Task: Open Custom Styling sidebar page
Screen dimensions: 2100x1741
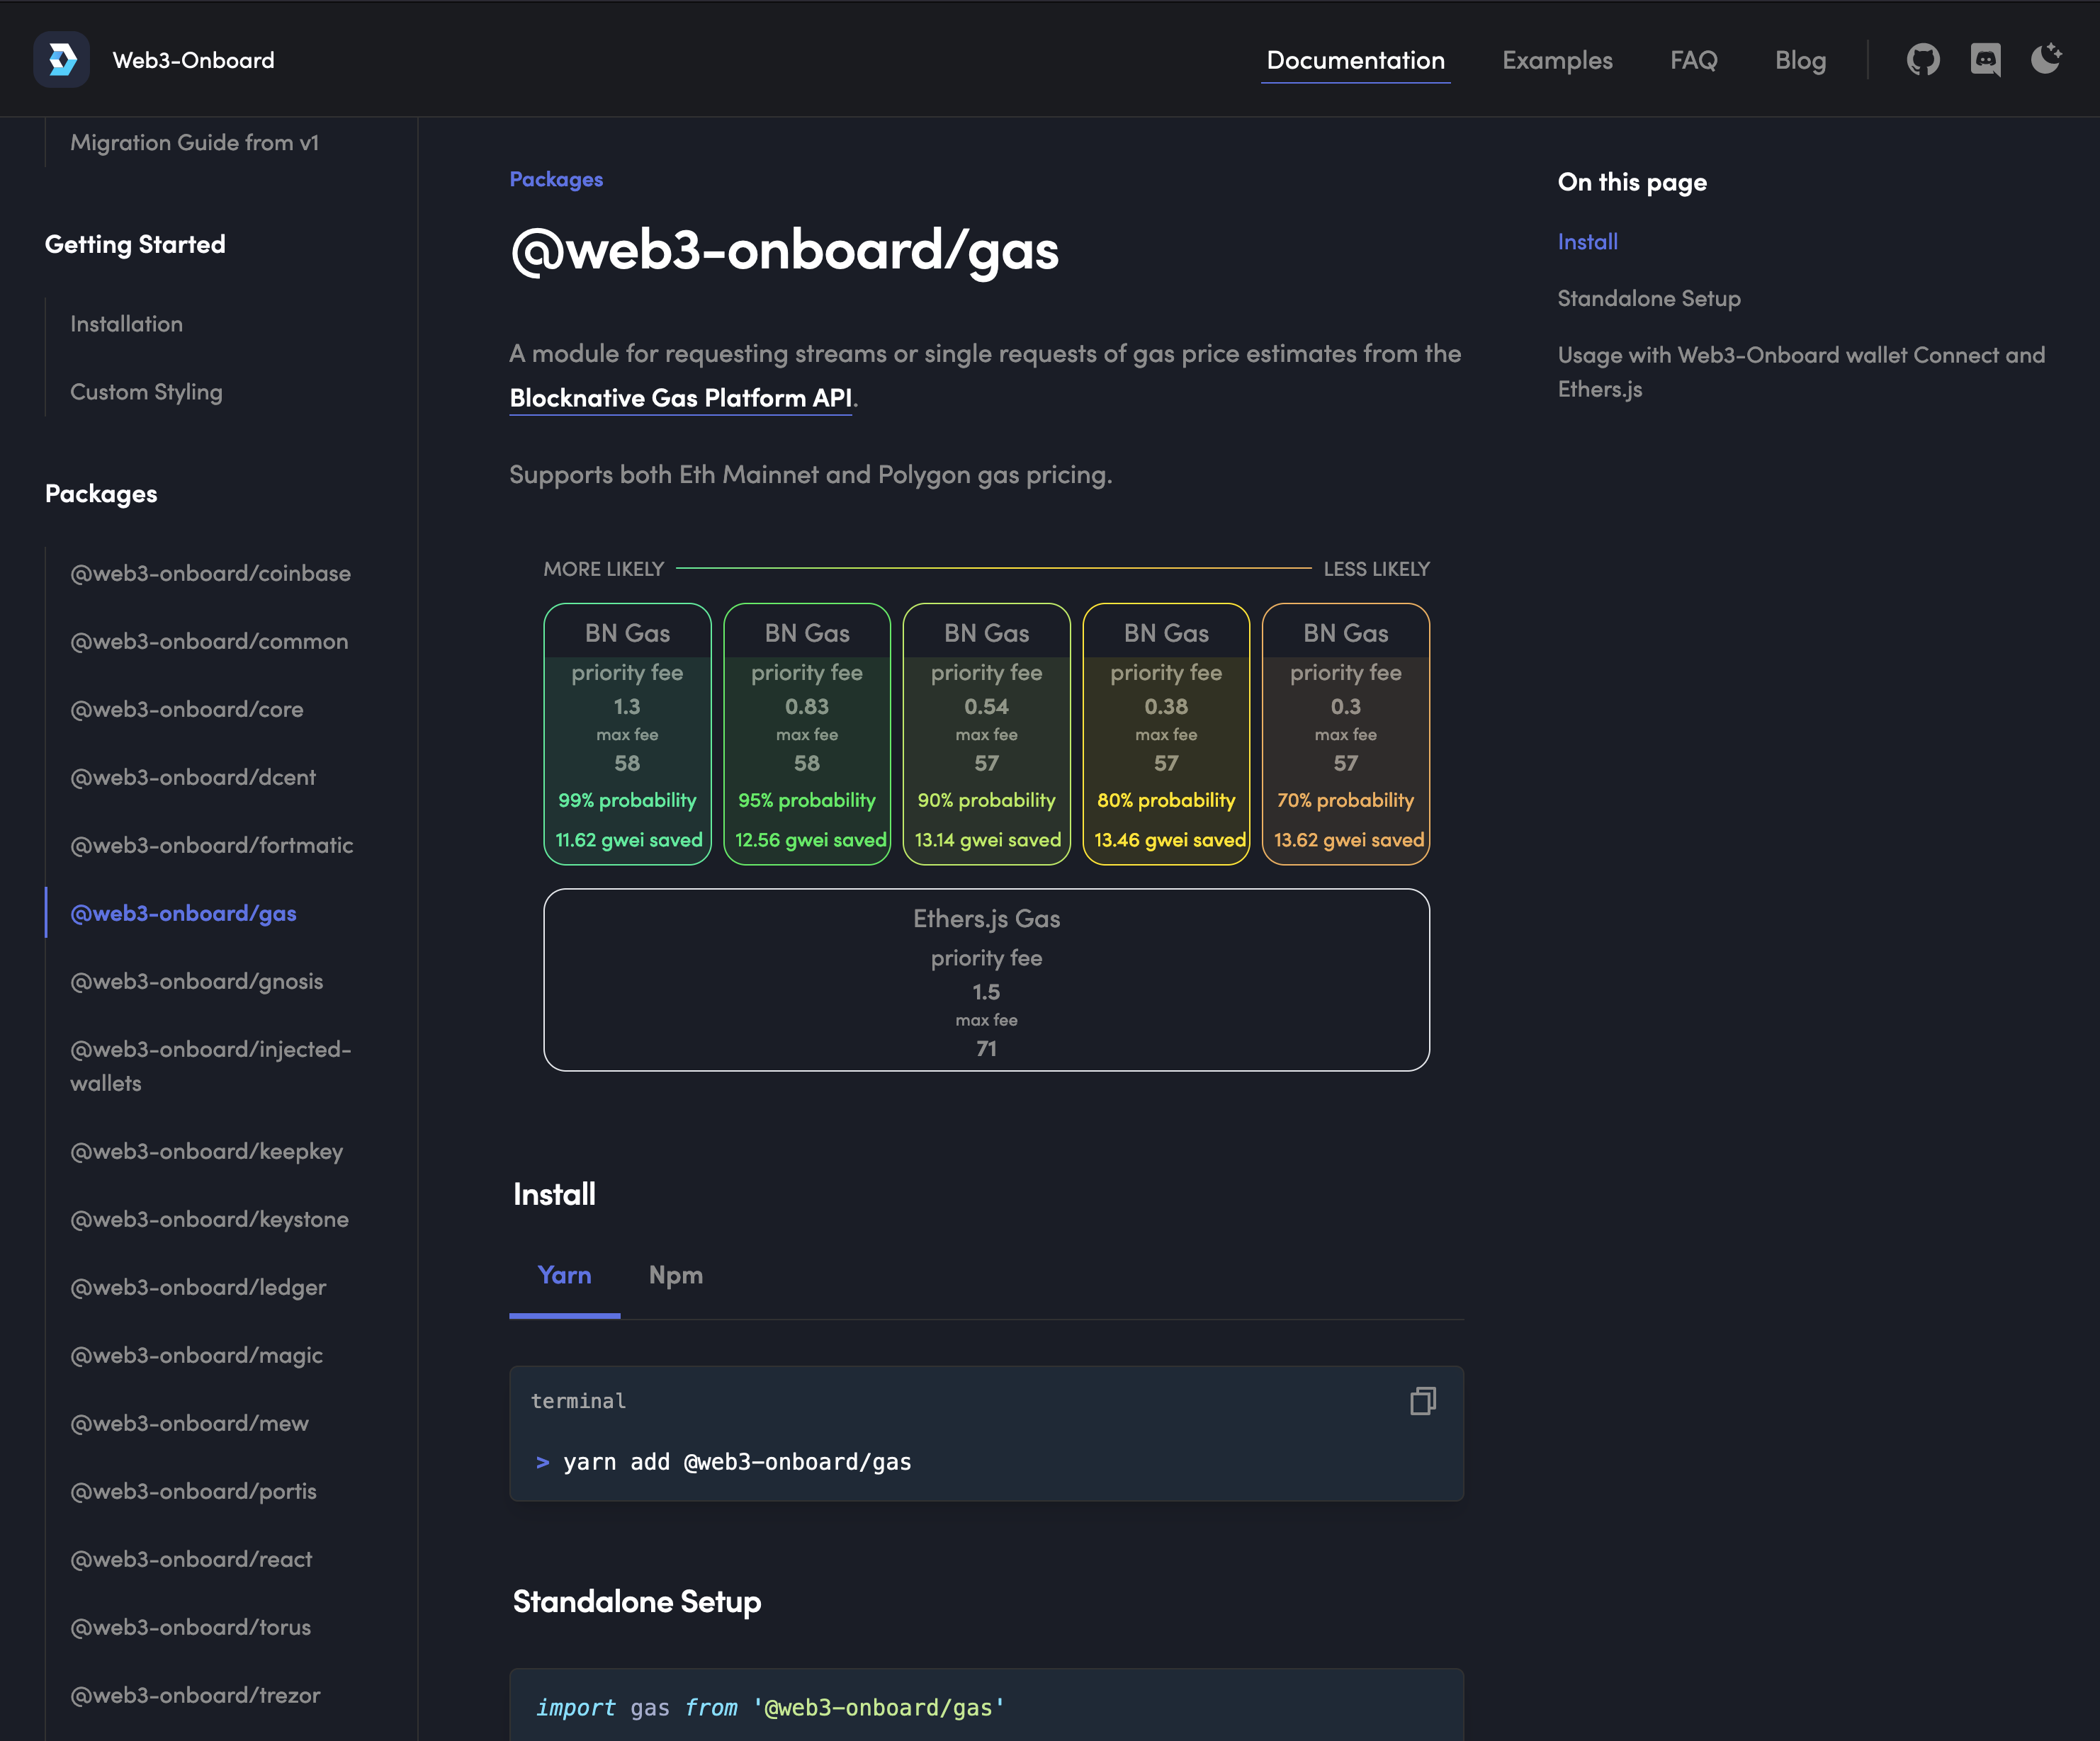Action: (146, 392)
